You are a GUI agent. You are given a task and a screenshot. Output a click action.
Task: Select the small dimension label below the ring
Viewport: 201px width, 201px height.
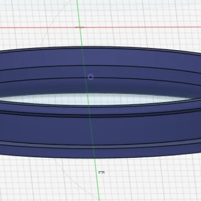point(102,172)
